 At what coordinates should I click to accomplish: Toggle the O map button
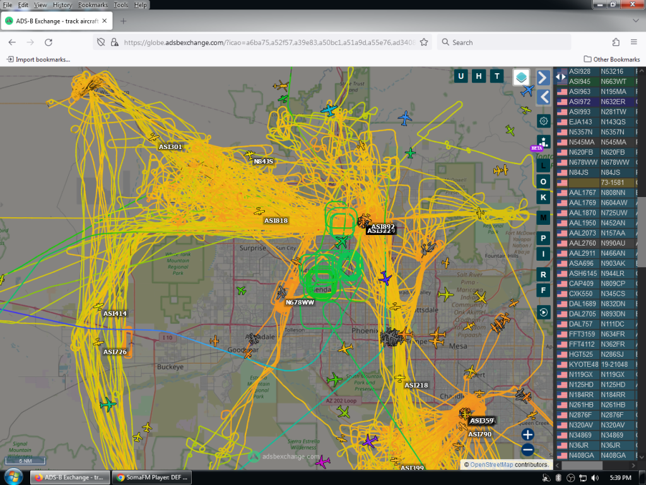(x=543, y=181)
